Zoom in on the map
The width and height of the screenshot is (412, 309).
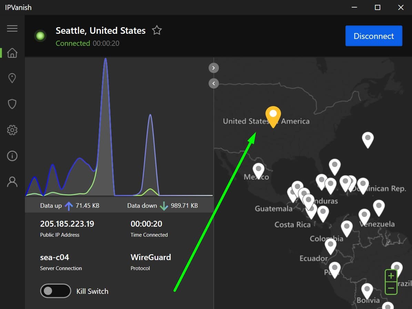click(391, 276)
